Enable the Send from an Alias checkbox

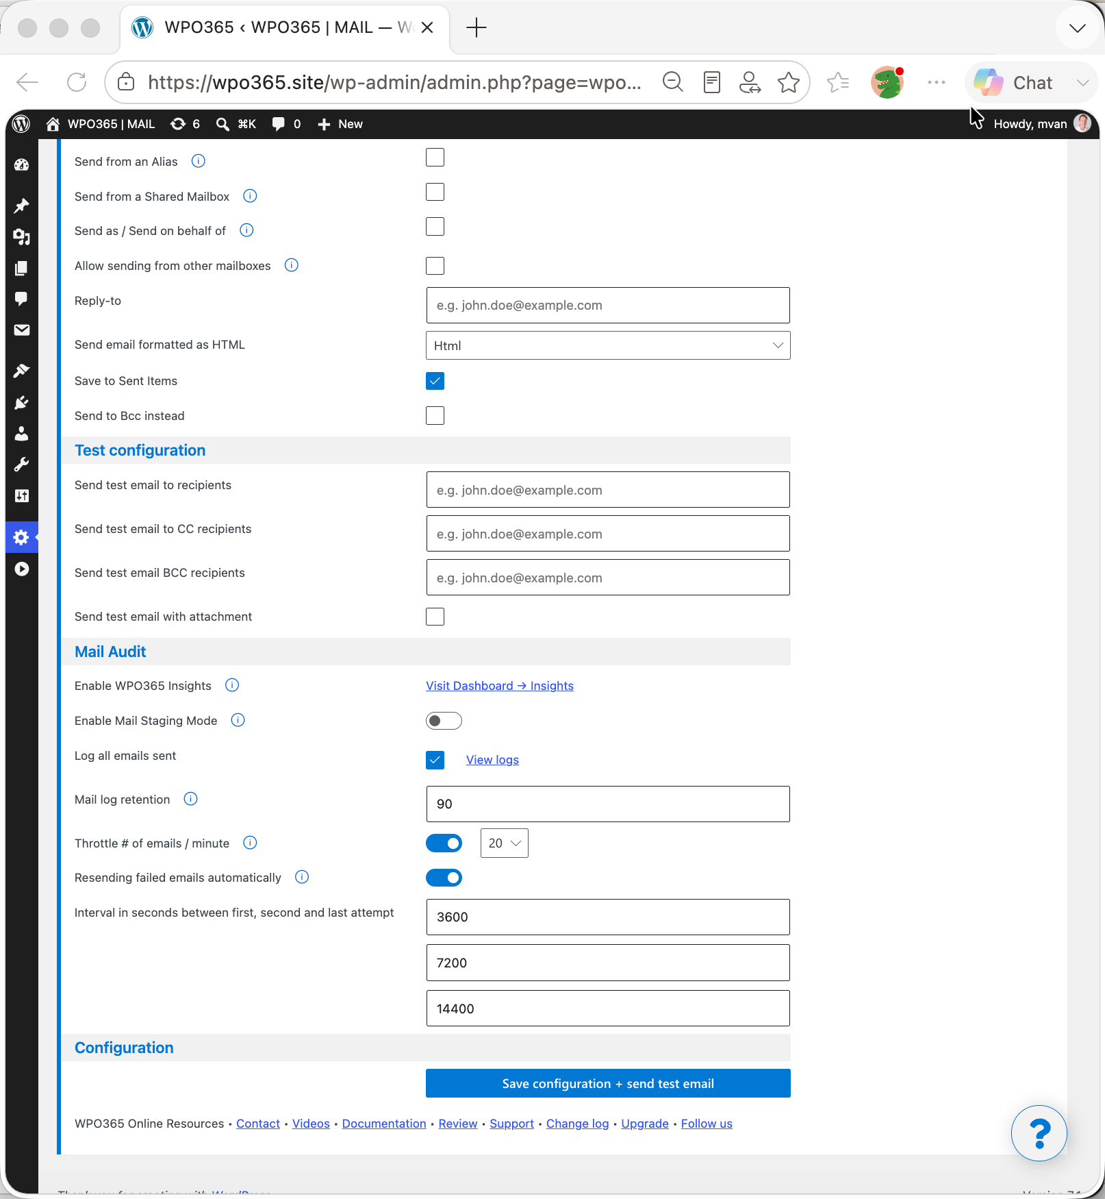435,158
